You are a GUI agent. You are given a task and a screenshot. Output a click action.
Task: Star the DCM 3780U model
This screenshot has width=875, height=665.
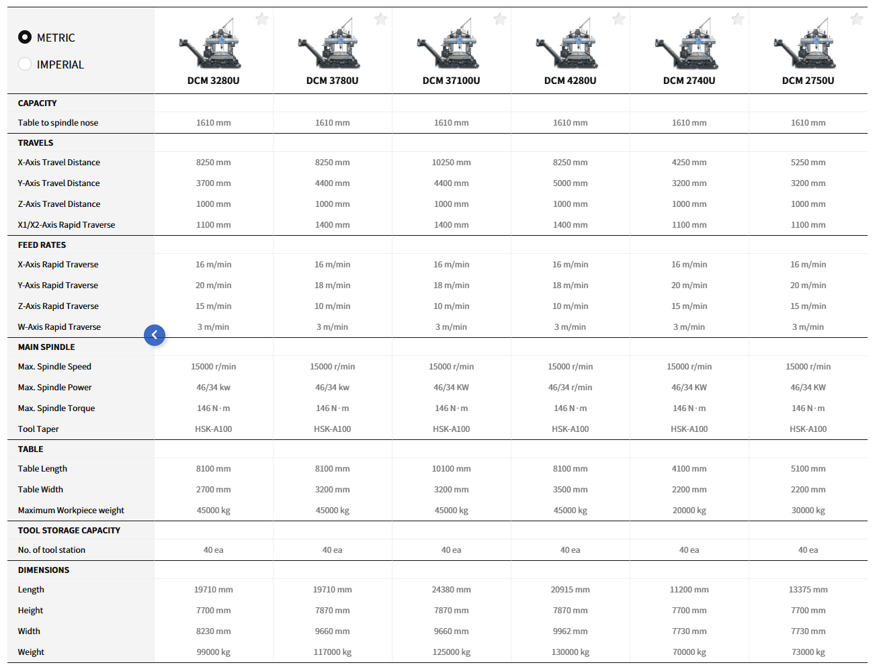(x=381, y=19)
